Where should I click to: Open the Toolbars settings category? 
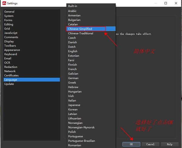click(x=10, y=46)
